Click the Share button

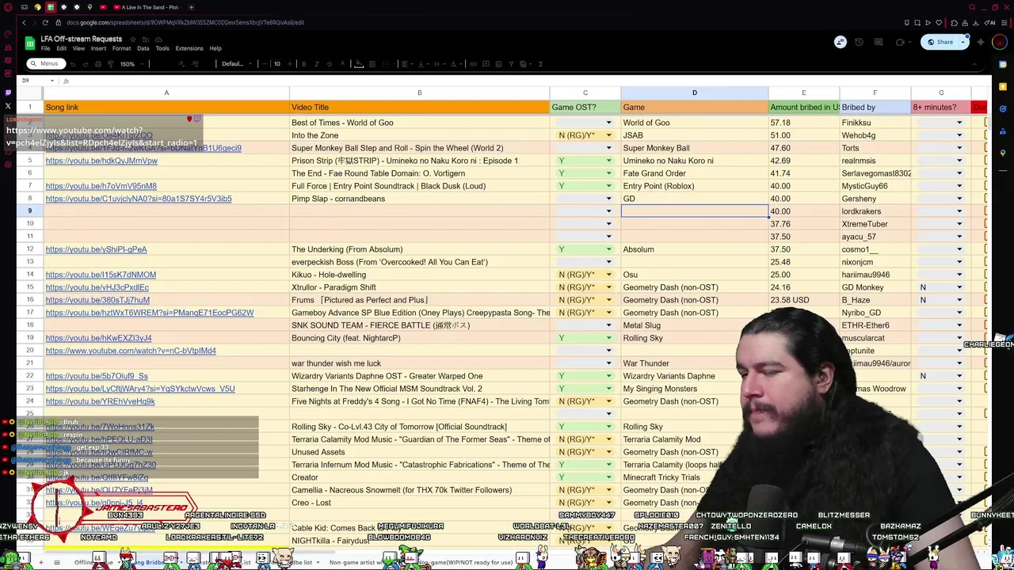point(940,42)
